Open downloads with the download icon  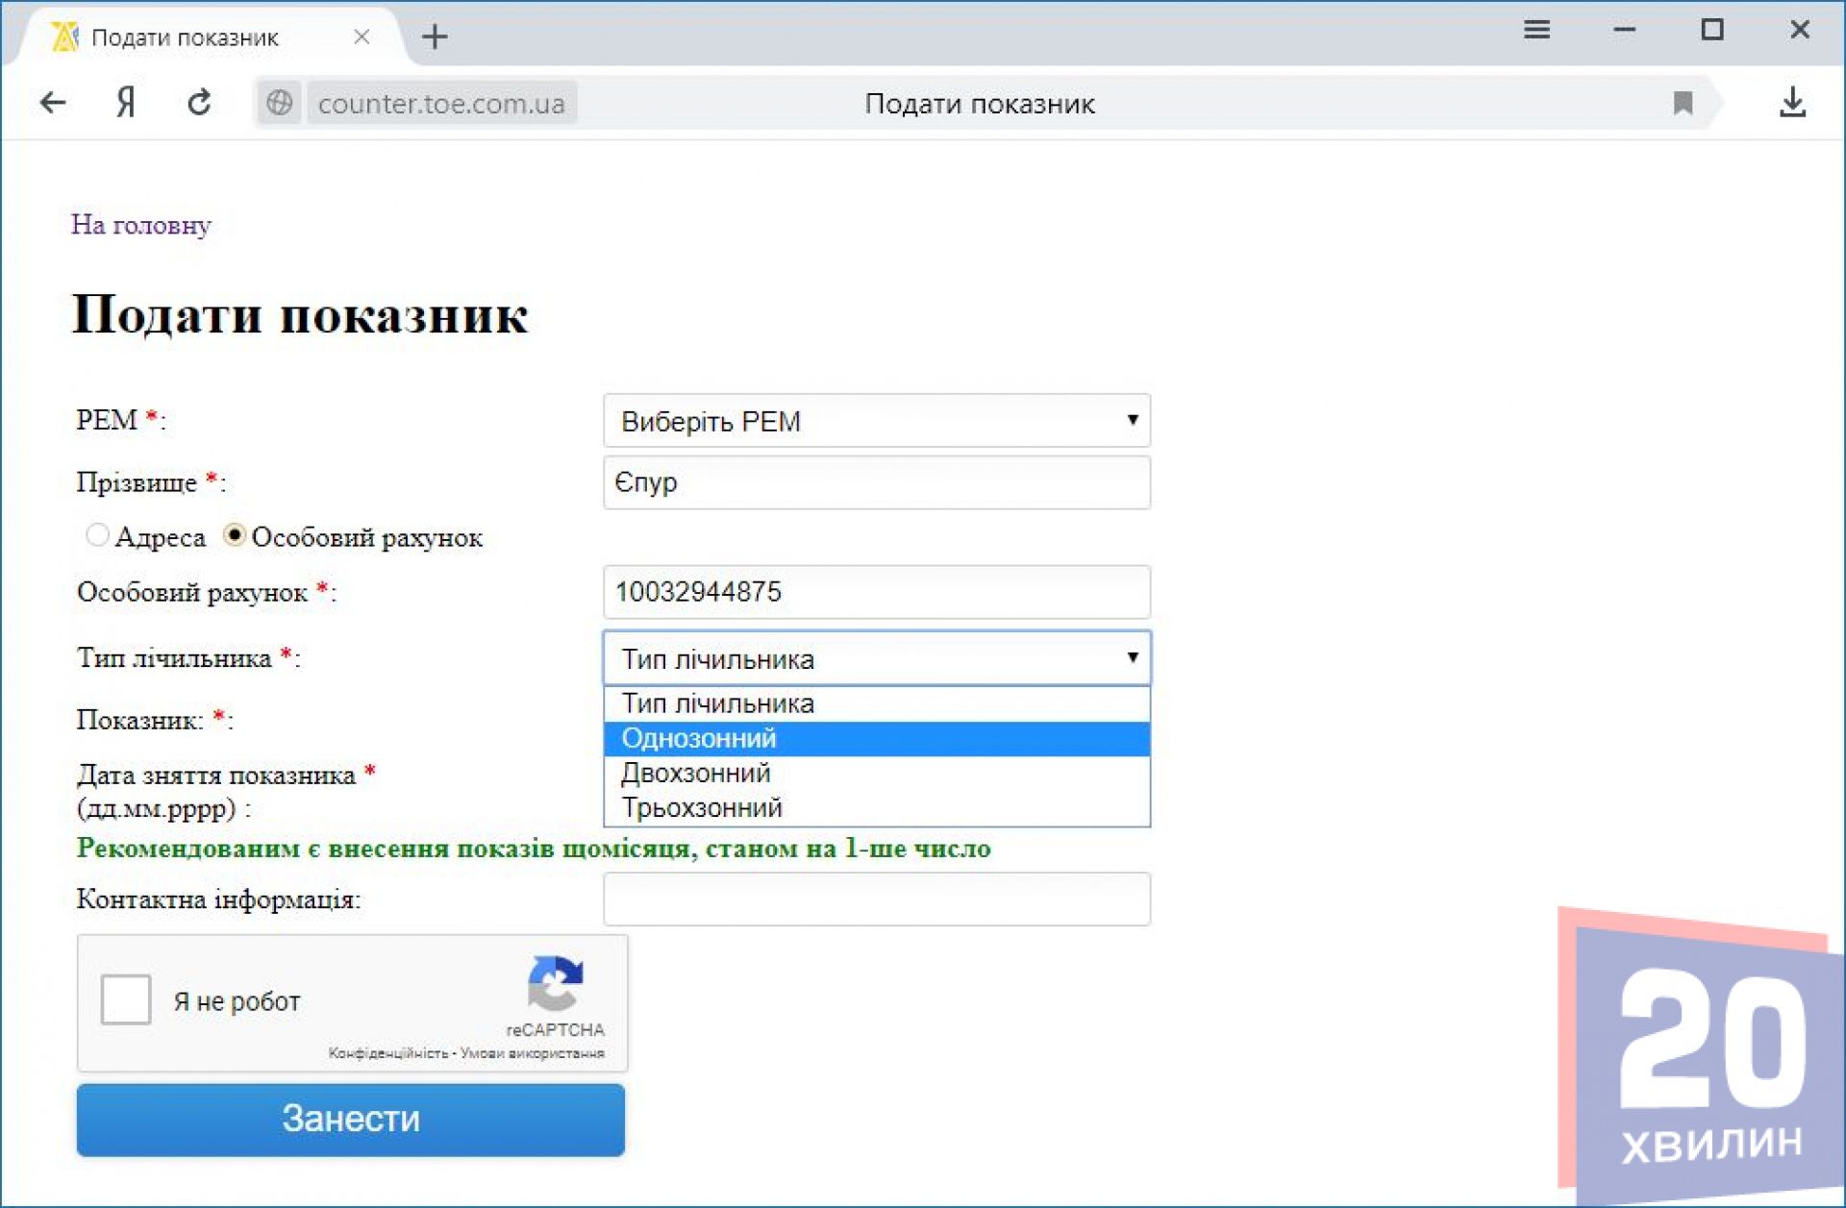(x=1792, y=102)
